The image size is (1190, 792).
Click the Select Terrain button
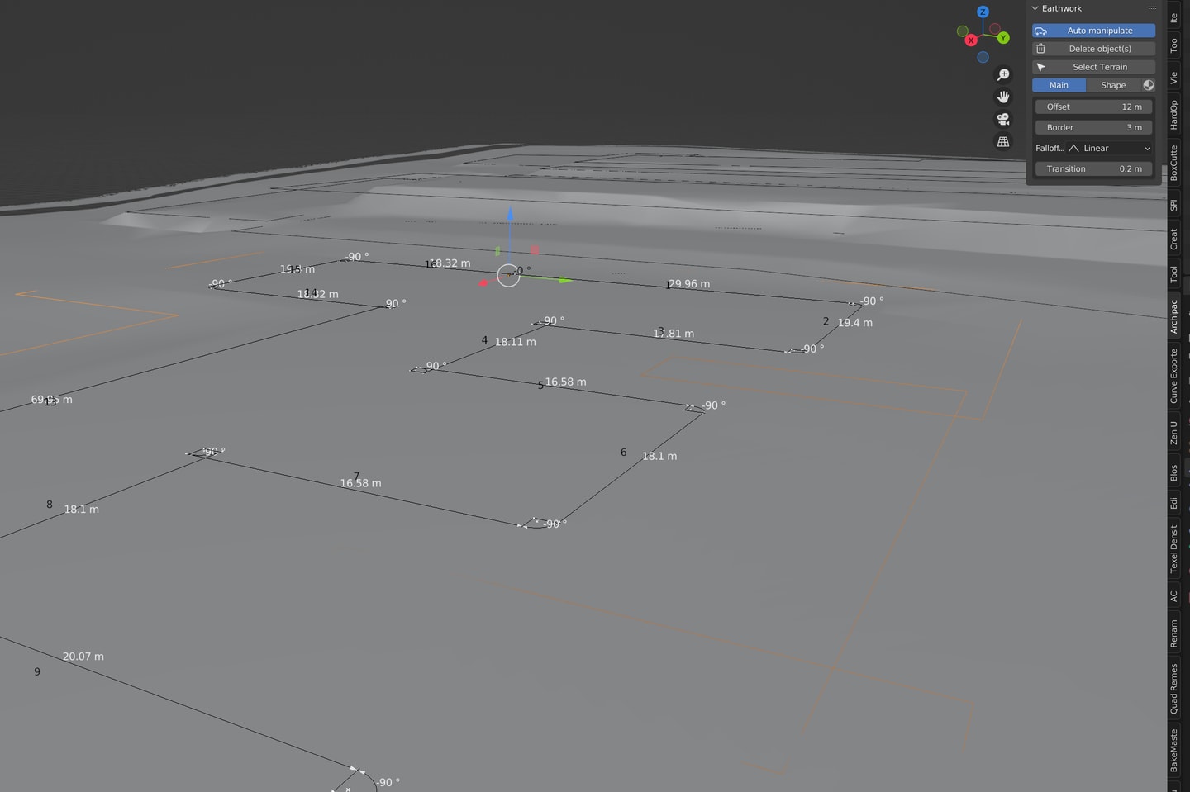coord(1093,67)
